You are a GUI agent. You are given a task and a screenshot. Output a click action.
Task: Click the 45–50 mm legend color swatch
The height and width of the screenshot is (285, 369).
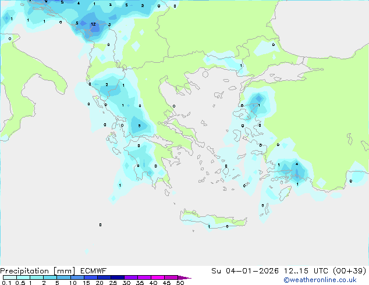coord(171,277)
